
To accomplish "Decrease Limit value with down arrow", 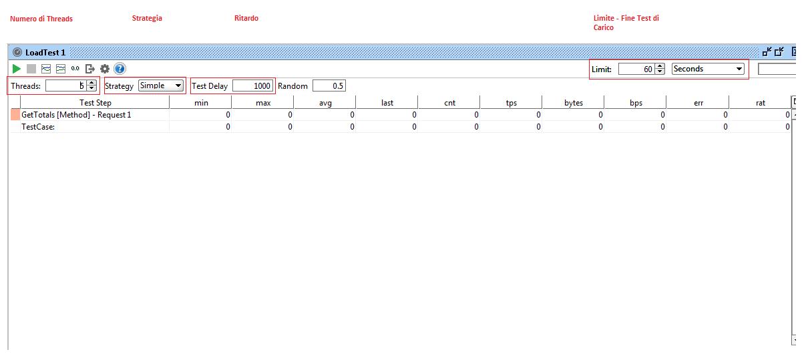I will (x=660, y=71).
